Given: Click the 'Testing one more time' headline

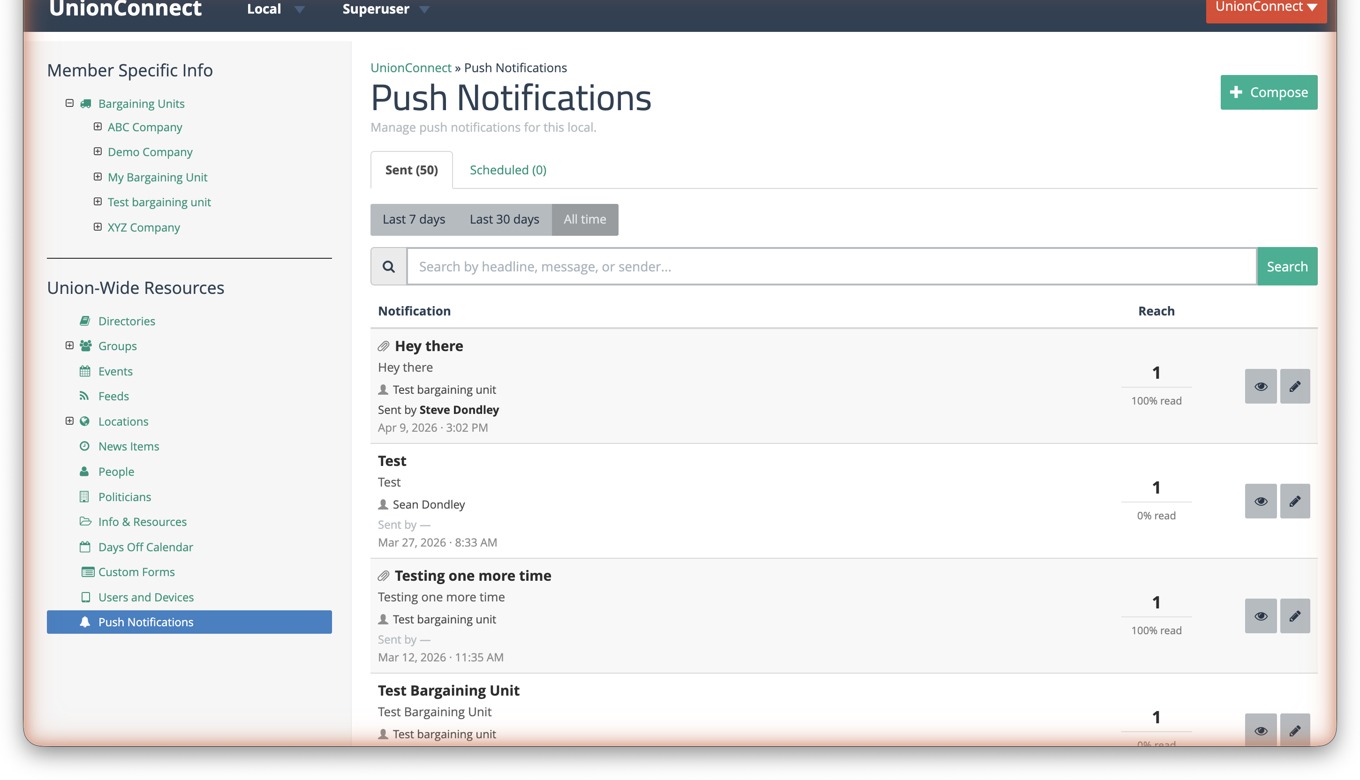Looking at the screenshot, I should [473, 575].
